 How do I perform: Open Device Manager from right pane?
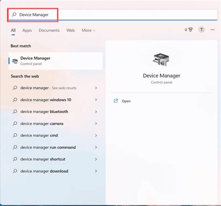point(126,101)
